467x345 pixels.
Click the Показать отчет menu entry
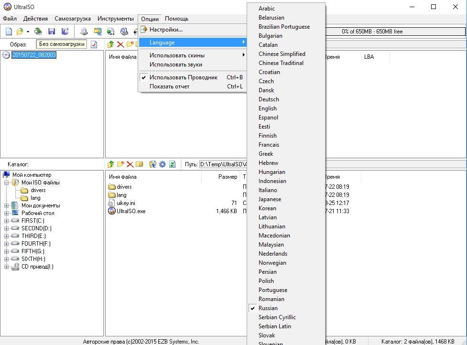[x=193, y=86]
